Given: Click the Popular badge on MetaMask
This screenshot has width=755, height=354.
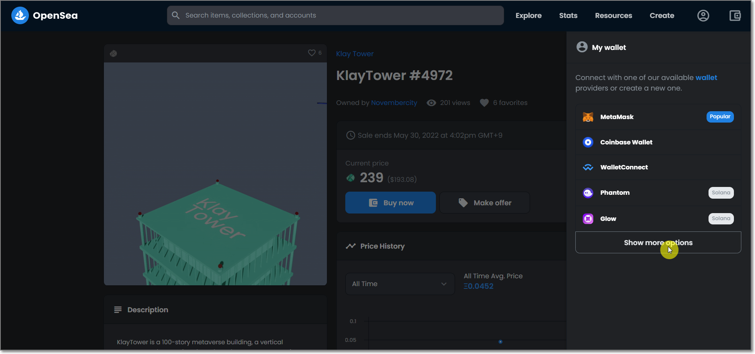Looking at the screenshot, I should [720, 117].
